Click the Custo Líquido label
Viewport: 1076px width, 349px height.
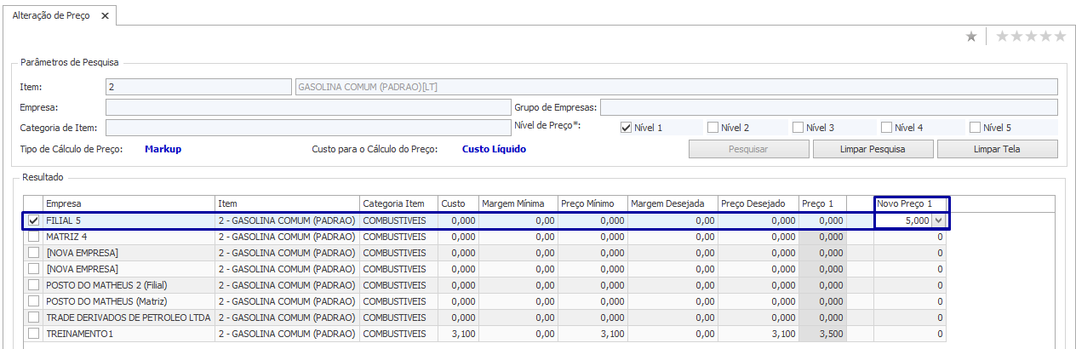point(494,149)
